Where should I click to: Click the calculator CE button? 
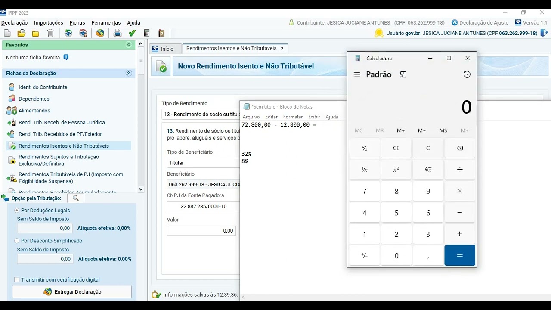[396, 148]
